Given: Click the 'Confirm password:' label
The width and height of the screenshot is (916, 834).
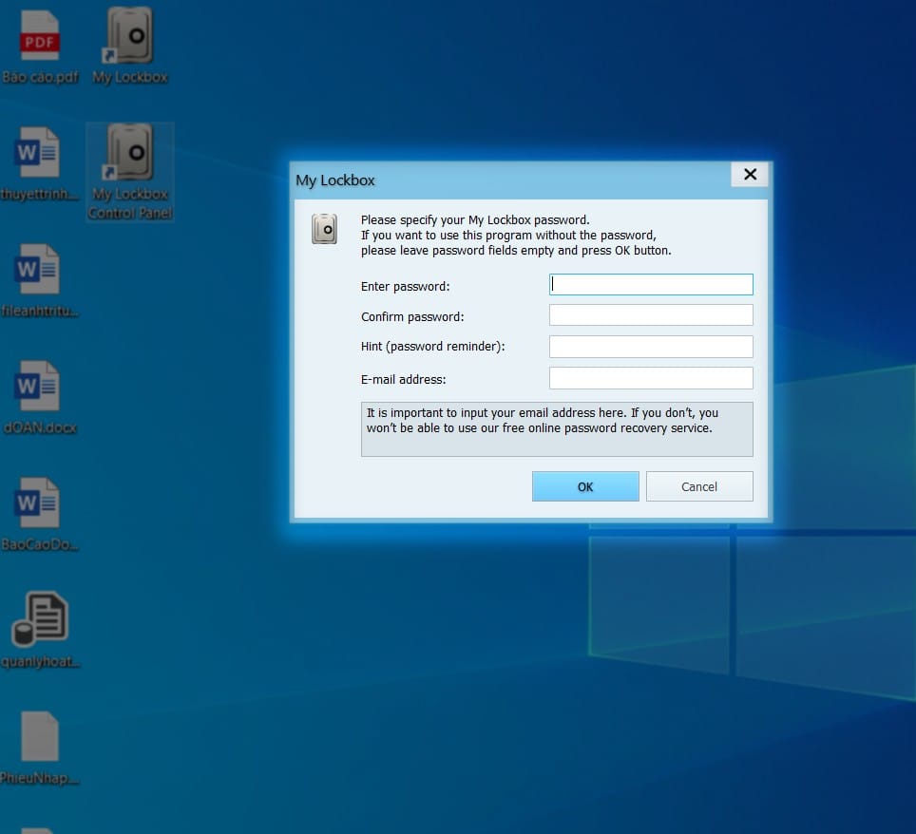Looking at the screenshot, I should [x=412, y=316].
